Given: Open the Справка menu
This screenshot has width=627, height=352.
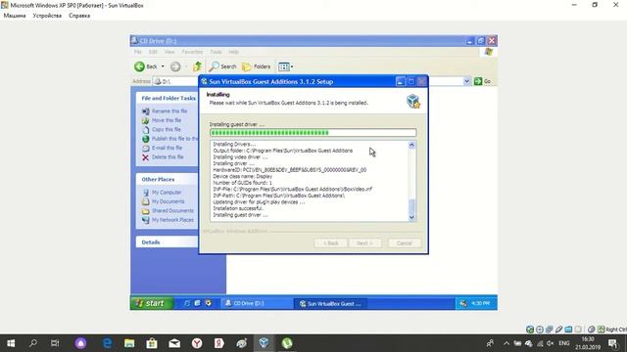Looking at the screenshot, I should [79, 16].
